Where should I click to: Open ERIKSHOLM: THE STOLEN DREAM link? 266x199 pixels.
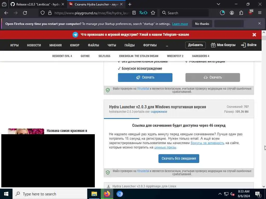coord(139,56)
